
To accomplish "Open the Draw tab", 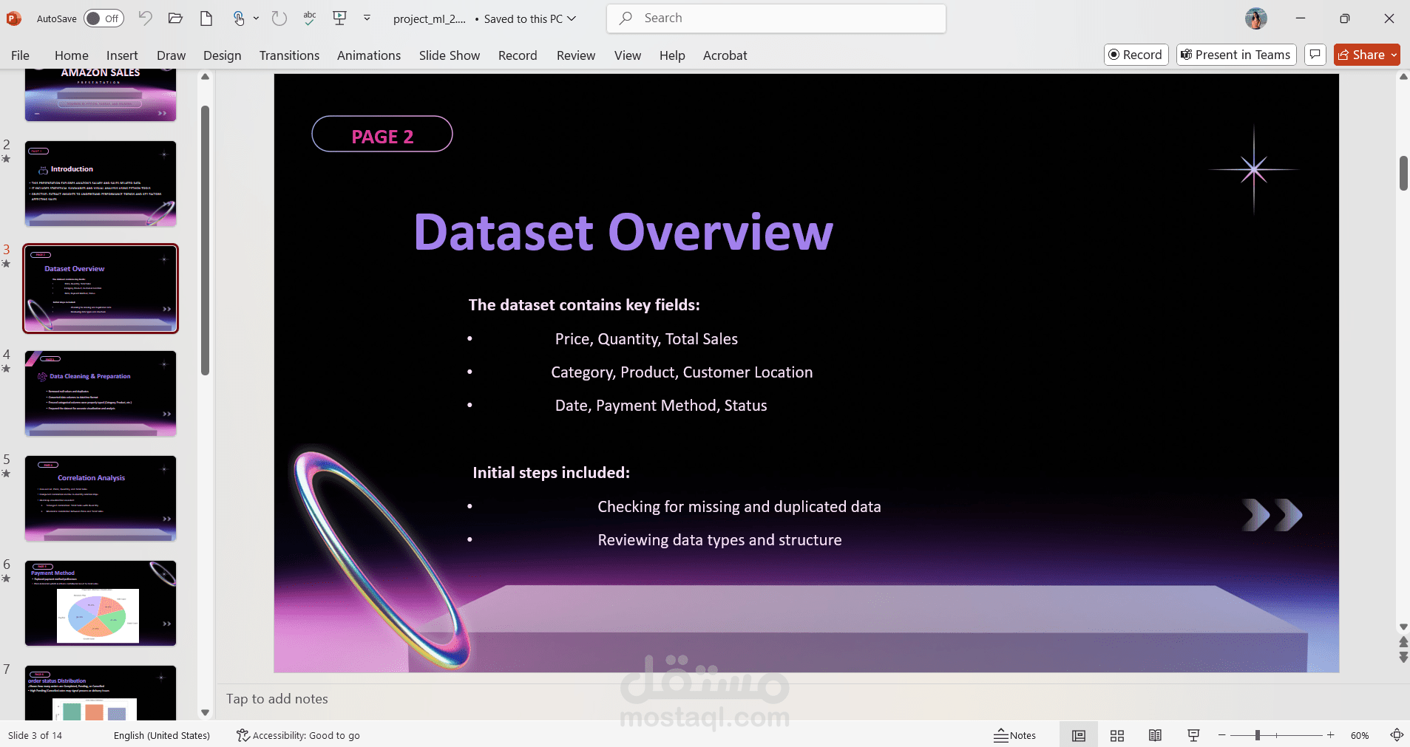I will 171,55.
